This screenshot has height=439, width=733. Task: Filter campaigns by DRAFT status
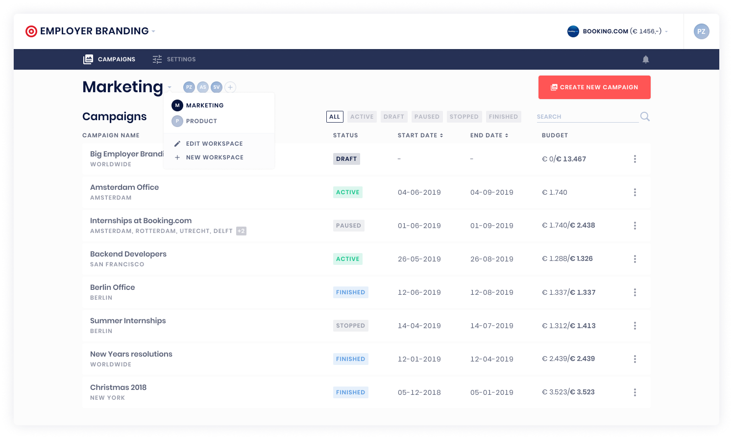(394, 117)
